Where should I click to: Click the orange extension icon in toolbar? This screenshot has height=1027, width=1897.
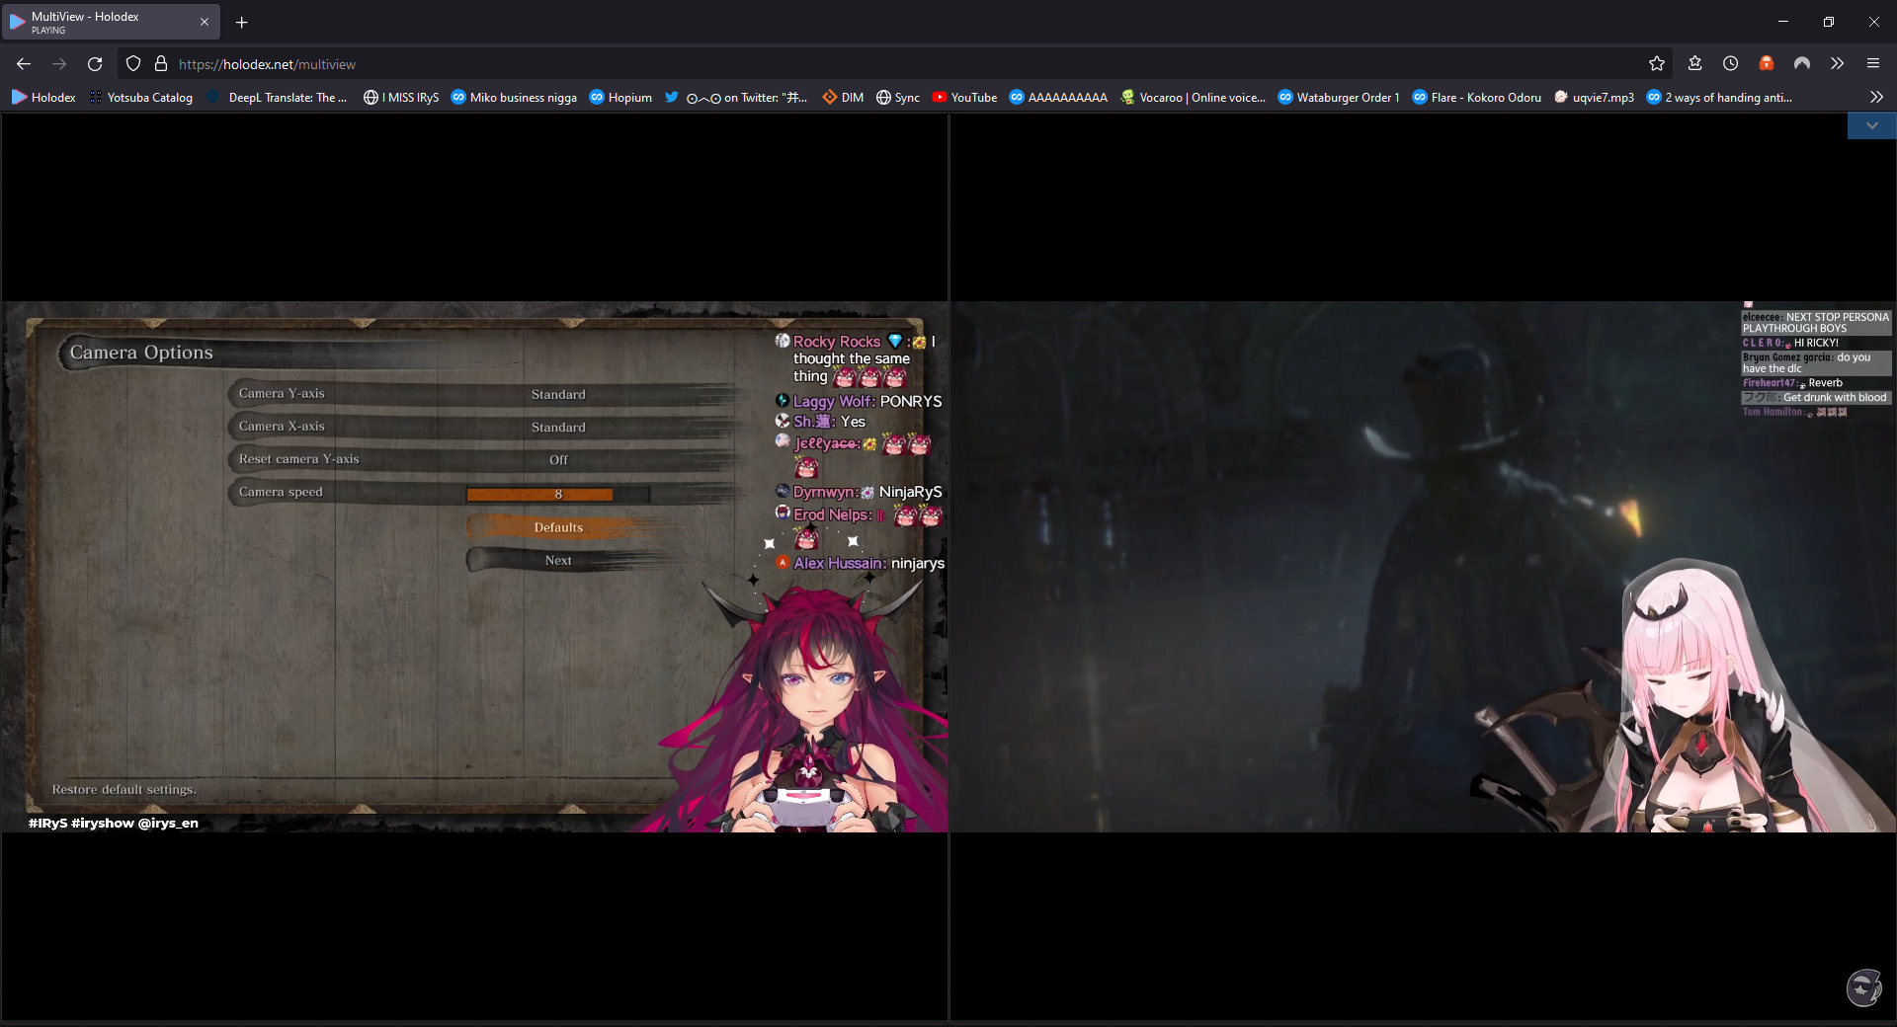pyautogui.click(x=1767, y=64)
